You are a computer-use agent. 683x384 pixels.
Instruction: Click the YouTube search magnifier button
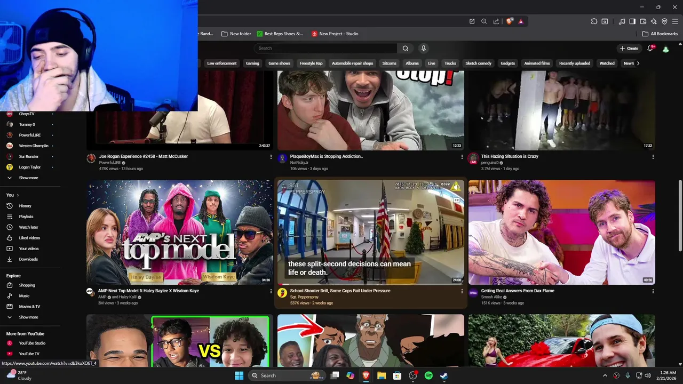[406, 49]
